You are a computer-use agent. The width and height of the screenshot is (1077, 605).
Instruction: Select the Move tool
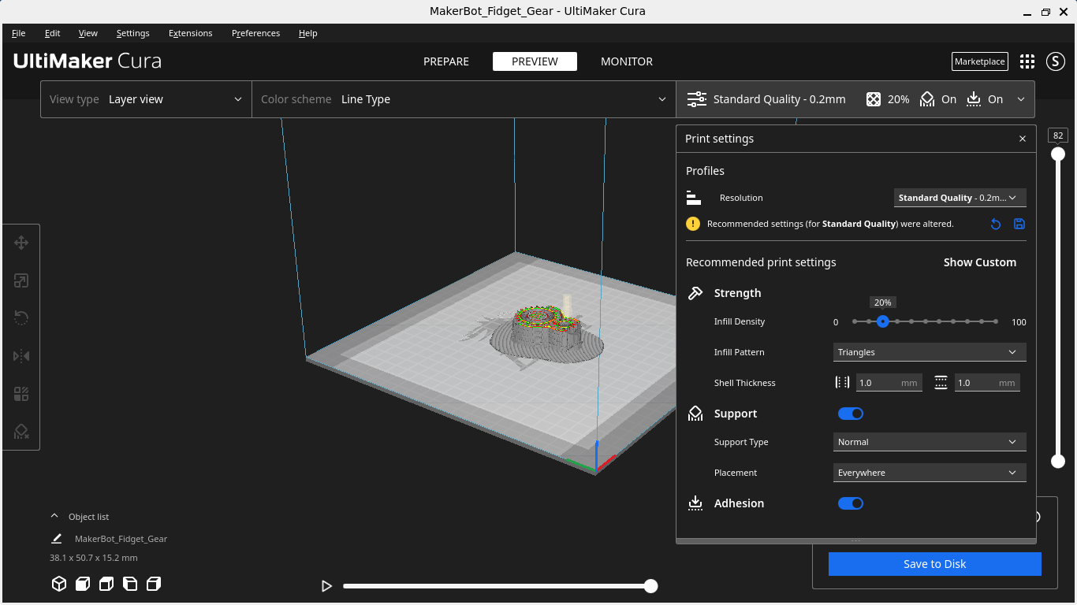pyautogui.click(x=20, y=243)
